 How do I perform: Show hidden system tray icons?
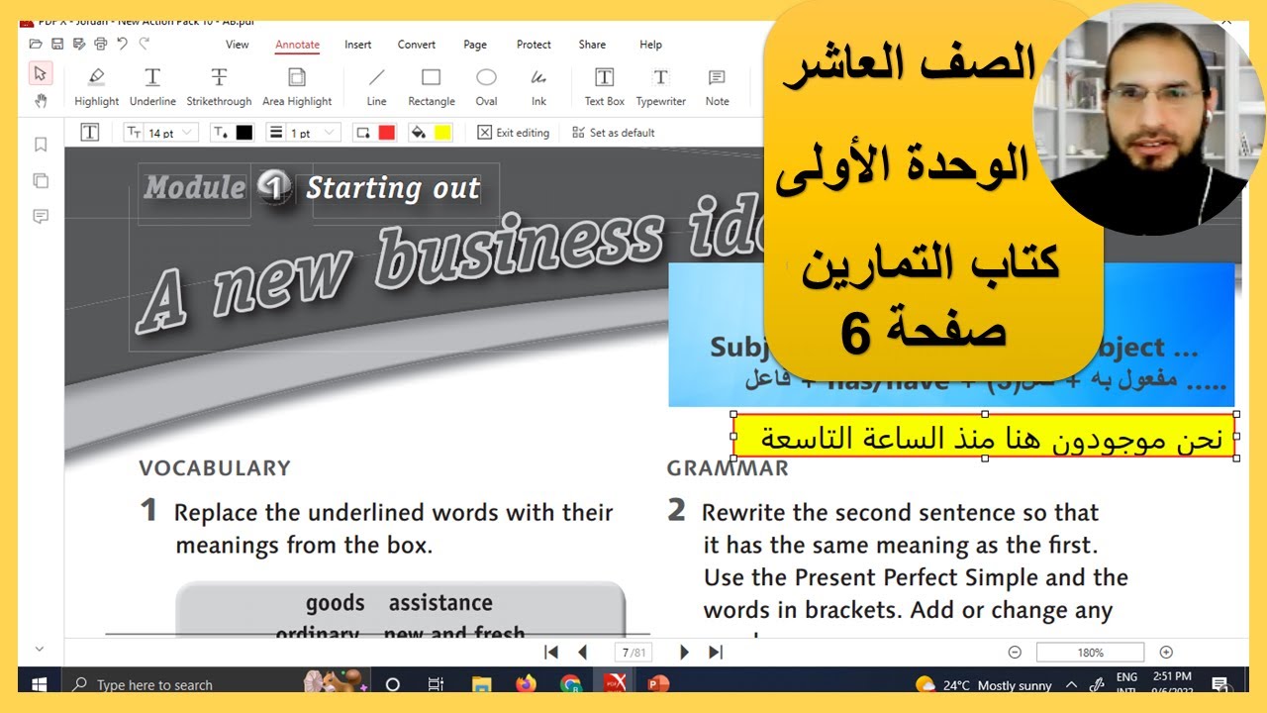1071,684
